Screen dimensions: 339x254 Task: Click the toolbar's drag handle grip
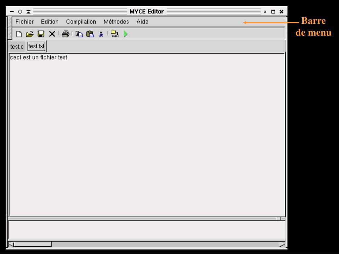click(10, 33)
